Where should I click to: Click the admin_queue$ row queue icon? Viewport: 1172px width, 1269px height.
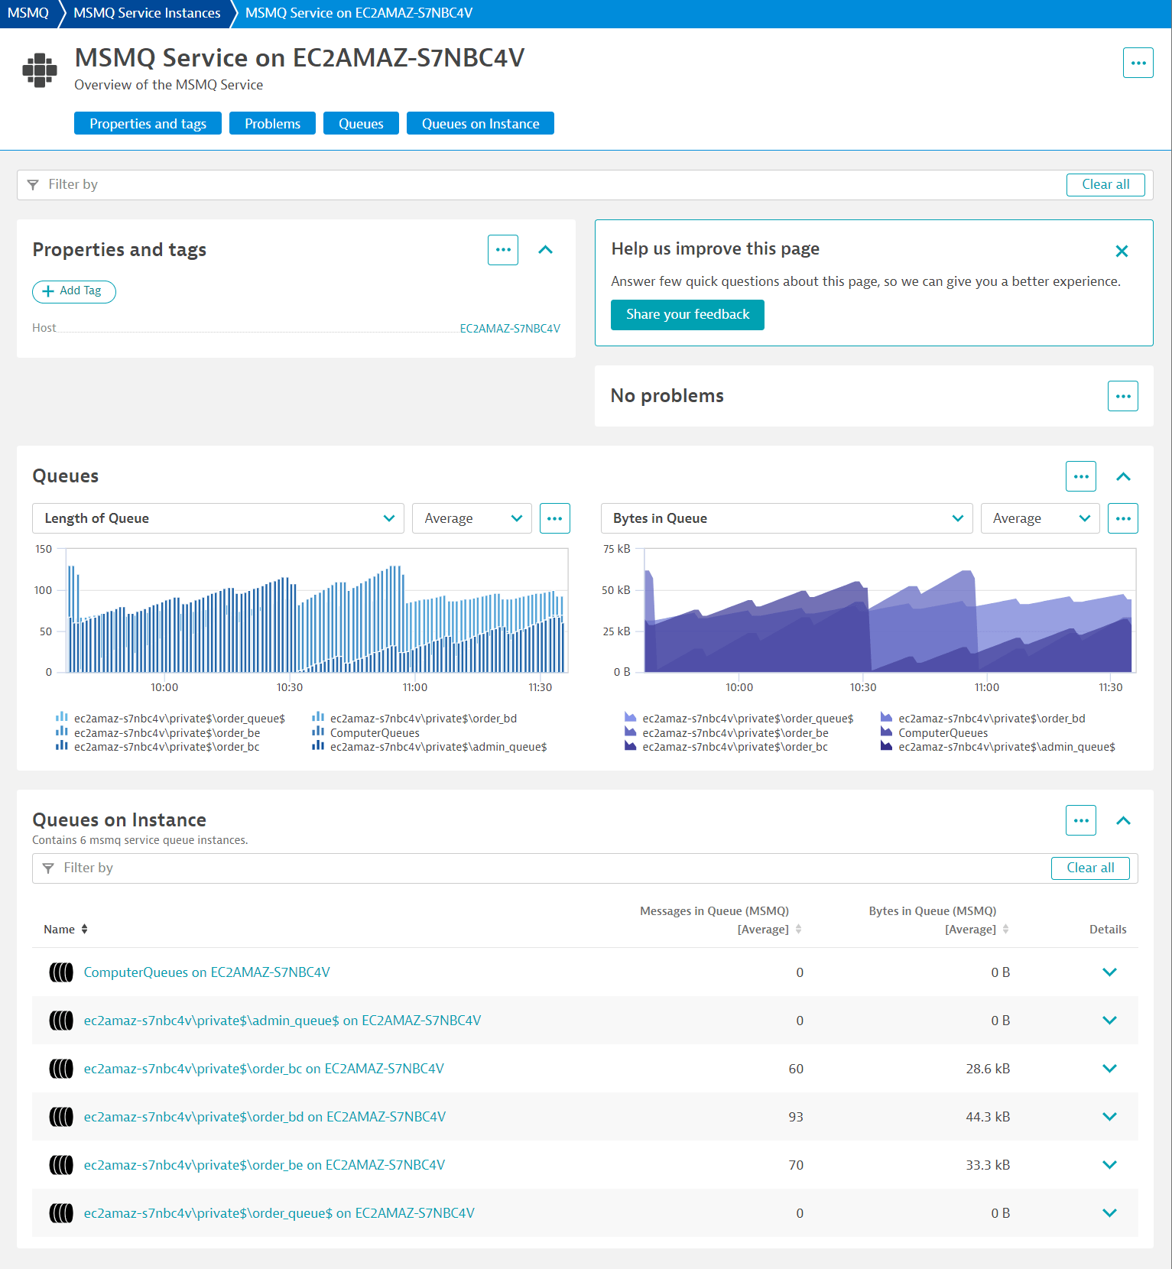[x=61, y=1021]
